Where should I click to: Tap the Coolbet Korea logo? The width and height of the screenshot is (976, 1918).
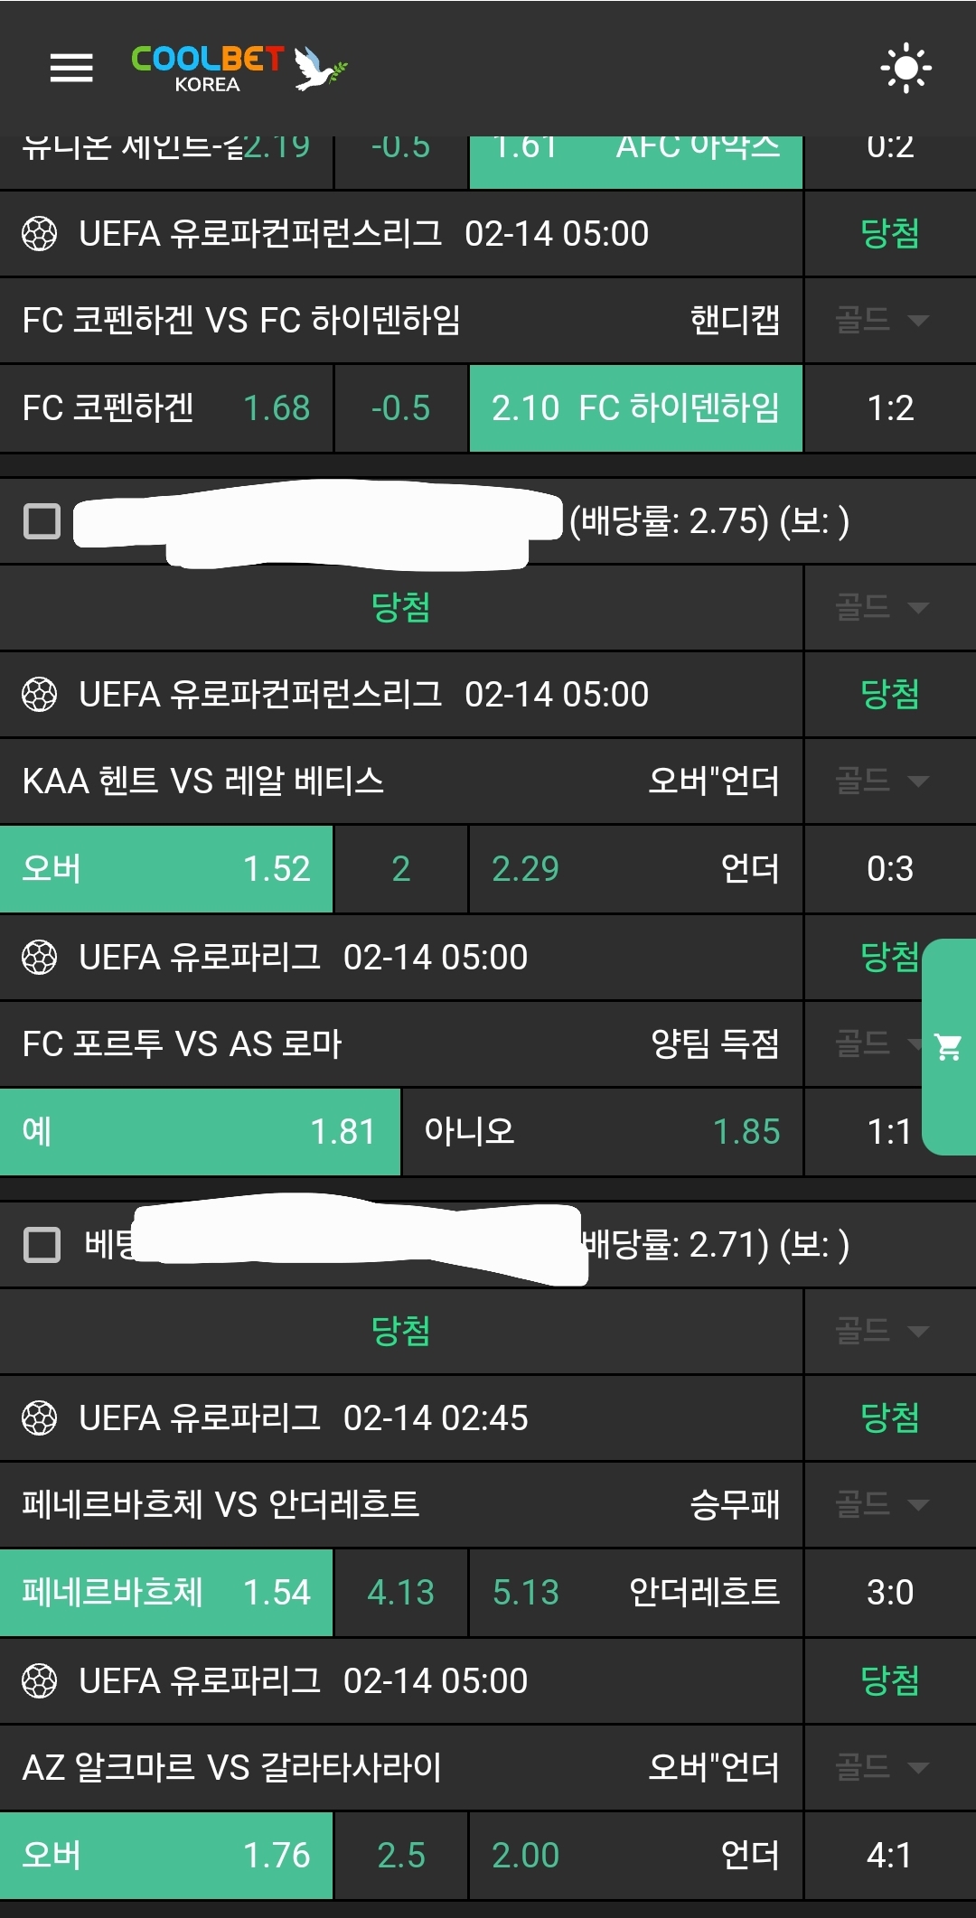click(x=239, y=69)
